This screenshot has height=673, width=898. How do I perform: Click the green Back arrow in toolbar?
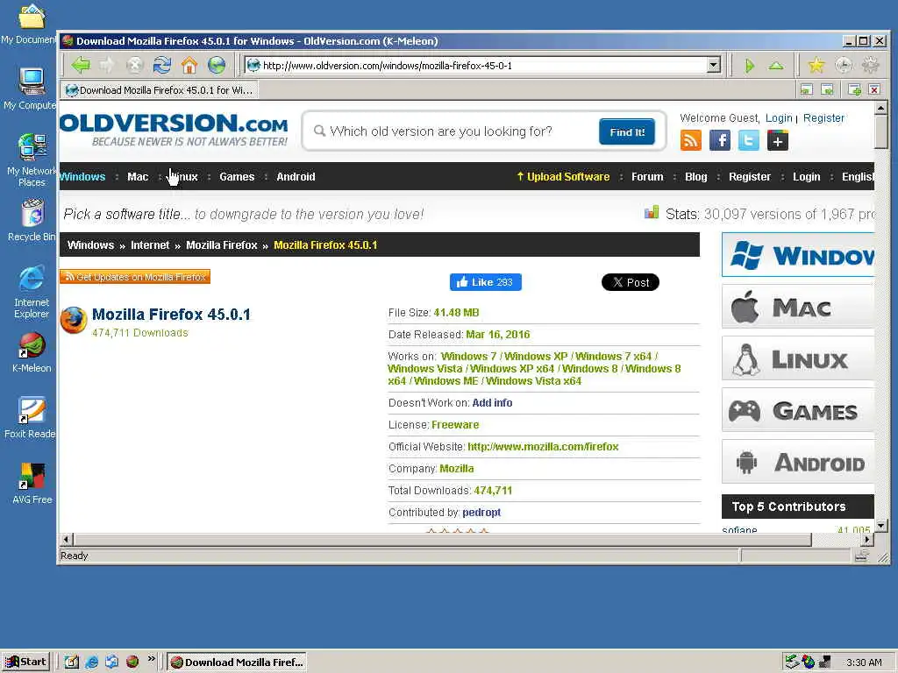coord(81,65)
